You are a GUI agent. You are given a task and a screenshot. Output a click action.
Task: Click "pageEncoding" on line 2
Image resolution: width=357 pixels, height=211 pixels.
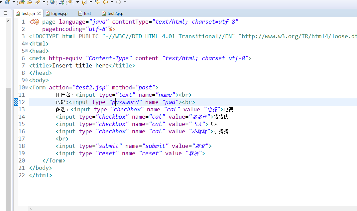(x=62, y=29)
